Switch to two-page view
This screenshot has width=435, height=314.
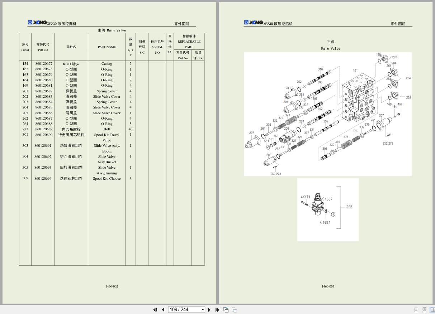click(x=432, y=310)
